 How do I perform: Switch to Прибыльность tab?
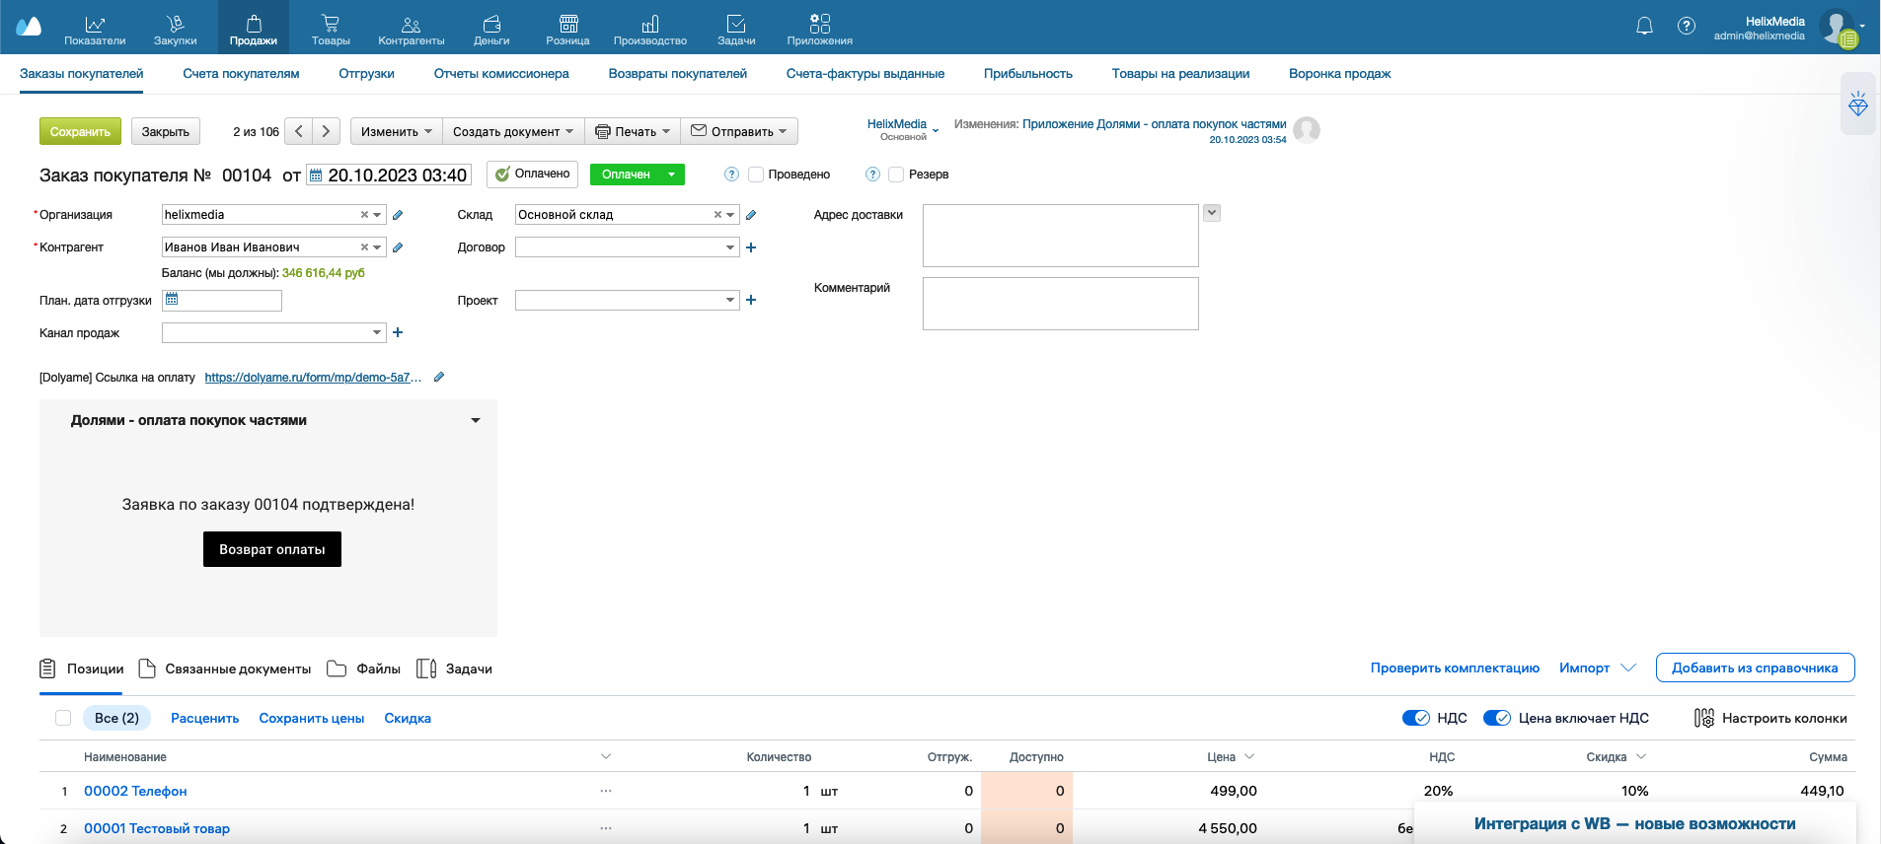click(1028, 74)
